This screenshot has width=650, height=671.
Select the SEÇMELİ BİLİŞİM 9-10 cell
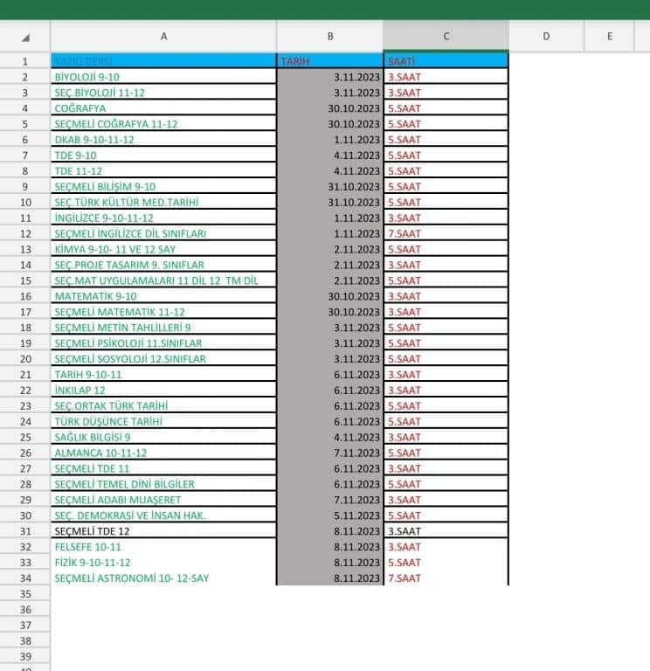(x=163, y=186)
